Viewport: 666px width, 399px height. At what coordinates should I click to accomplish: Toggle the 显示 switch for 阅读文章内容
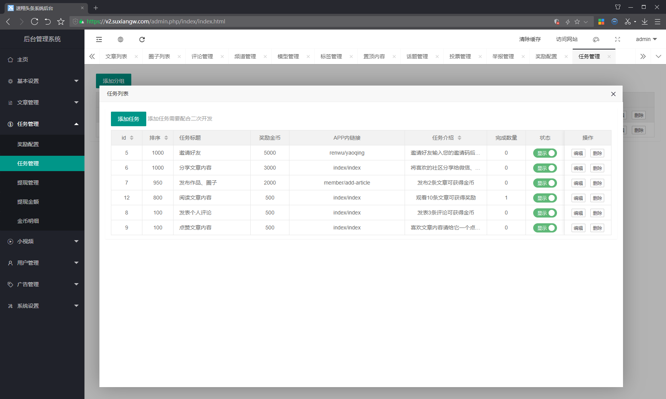point(545,198)
